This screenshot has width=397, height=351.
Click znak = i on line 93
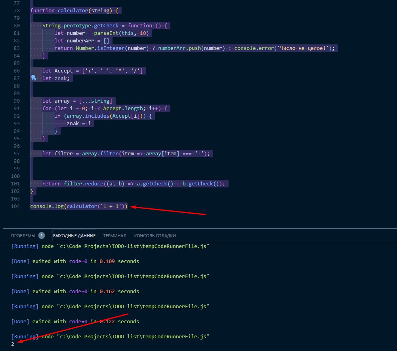coord(79,123)
